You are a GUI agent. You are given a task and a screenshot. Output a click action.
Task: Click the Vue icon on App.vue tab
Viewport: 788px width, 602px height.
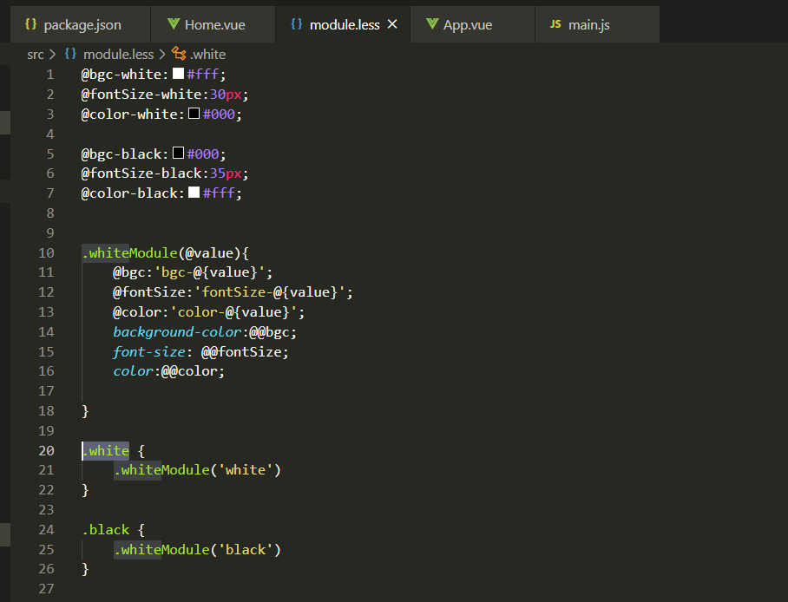pyautogui.click(x=432, y=23)
